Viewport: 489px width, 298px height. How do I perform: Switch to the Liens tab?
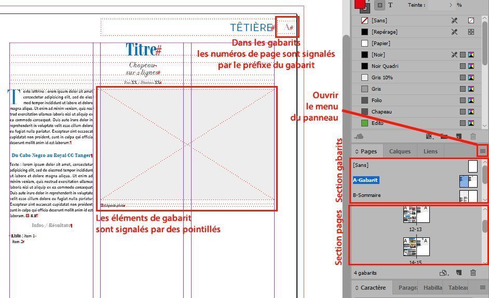[x=430, y=151]
